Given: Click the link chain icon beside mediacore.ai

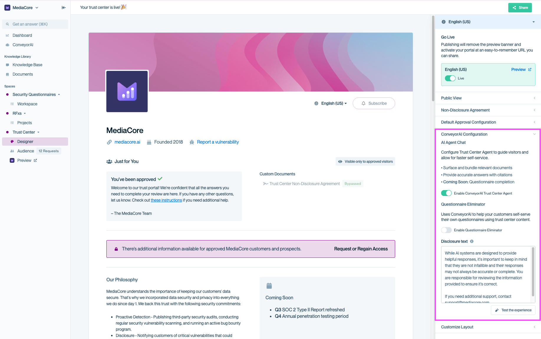Looking at the screenshot, I should [109, 142].
